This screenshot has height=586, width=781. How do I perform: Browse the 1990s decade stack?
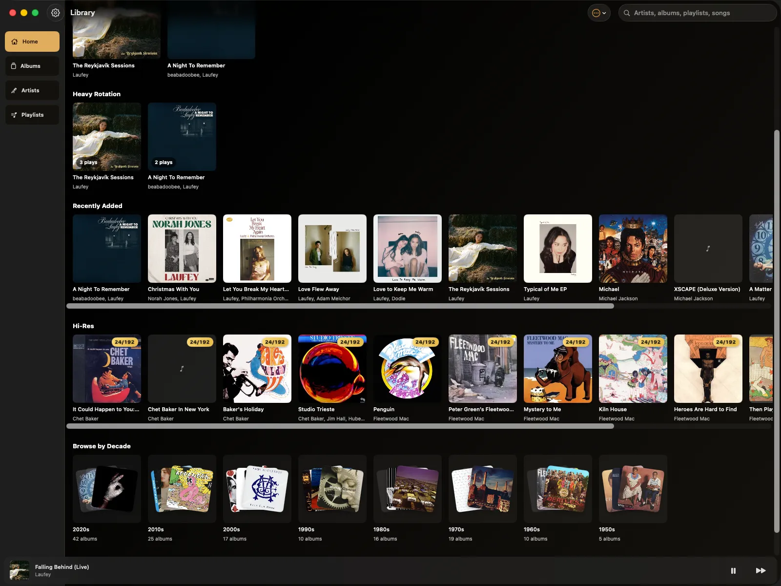332,489
